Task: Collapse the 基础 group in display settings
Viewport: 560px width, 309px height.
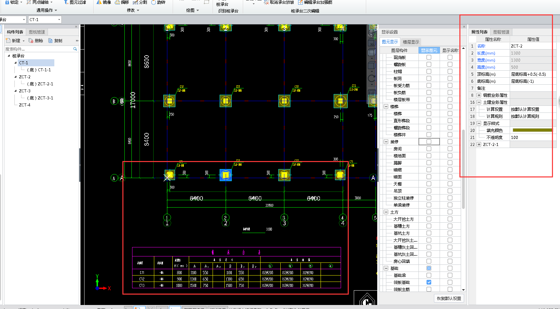Action: click(386, 268)
